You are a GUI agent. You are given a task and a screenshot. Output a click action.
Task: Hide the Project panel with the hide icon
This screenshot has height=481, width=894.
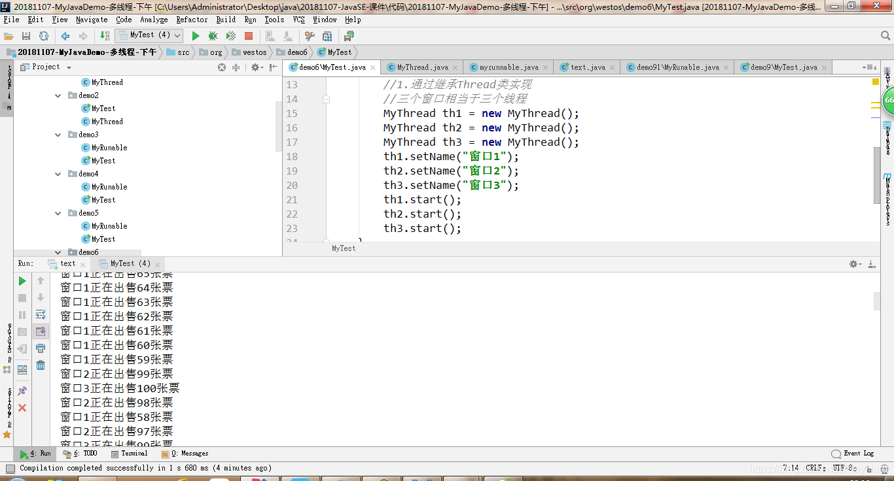tap(272, 67)
